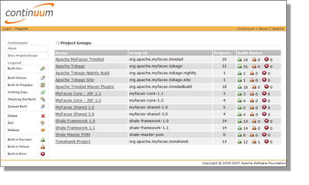Image resolution: width=309 pixels, height=185 pixels.
Task: Open Tomahawk Project group
Action: pyautogui.click(x=73, y=141)
